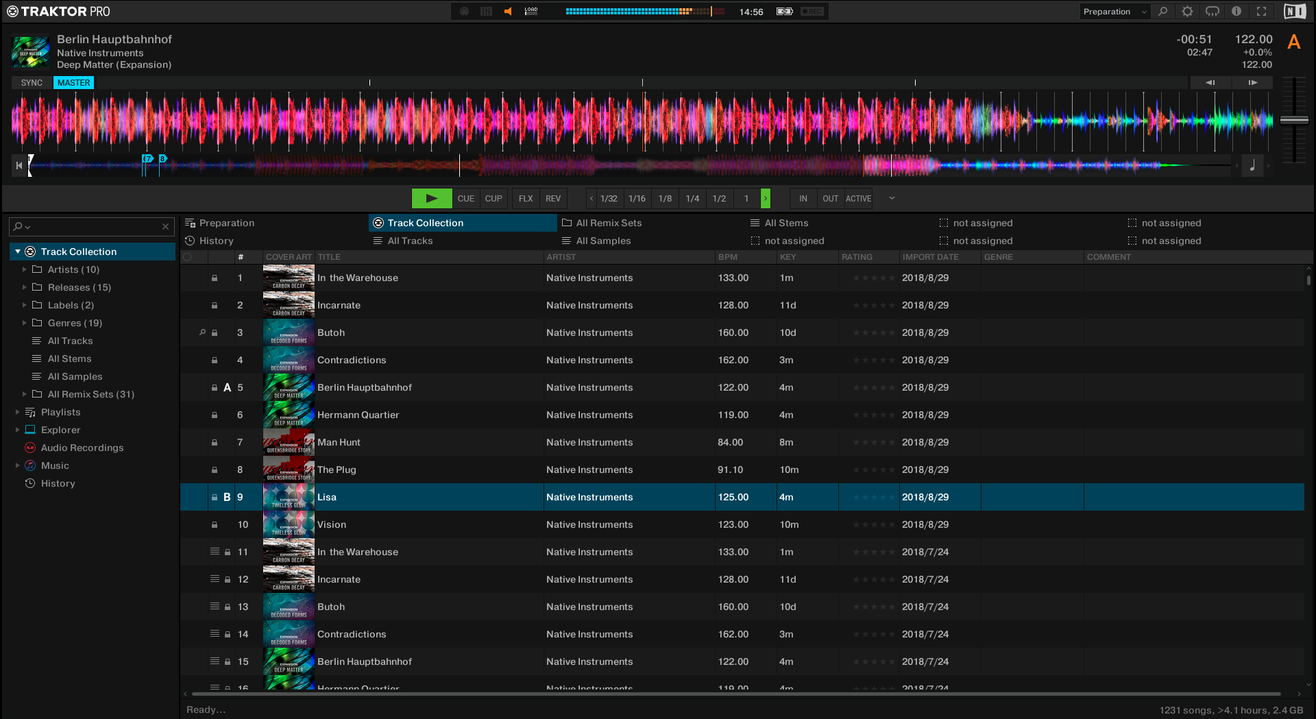The width and height of the screenshot is (1316, 719).
Task: Clear the browser search field
Action: [165, 226]
